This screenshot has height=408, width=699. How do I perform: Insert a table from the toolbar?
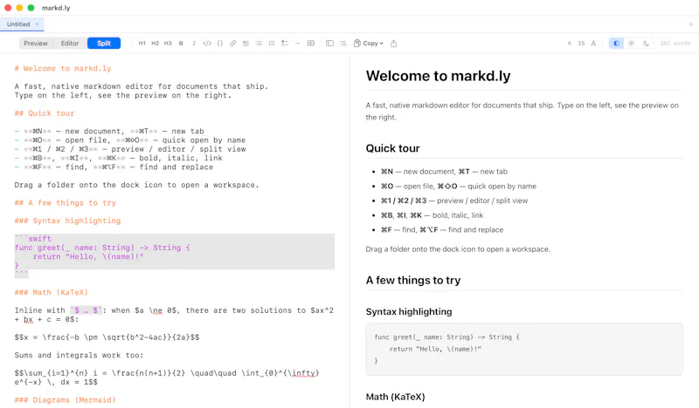311,44
